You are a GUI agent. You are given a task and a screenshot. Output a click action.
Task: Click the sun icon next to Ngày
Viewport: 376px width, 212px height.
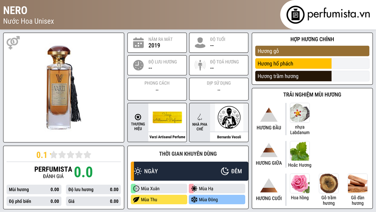tap(138, 171)
